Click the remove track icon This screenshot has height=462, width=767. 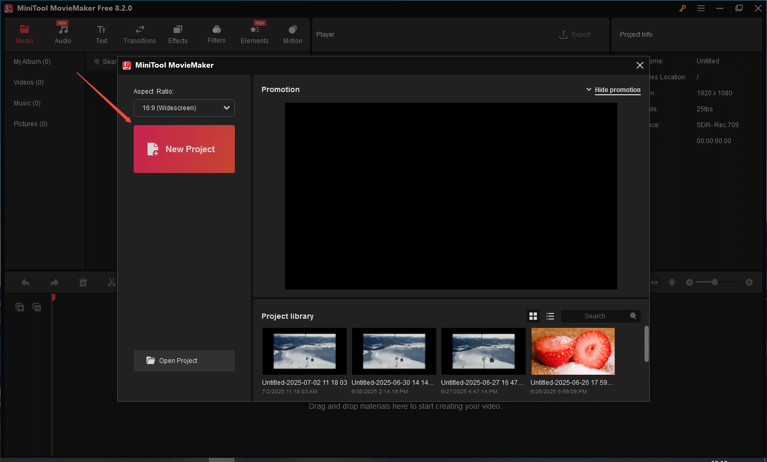(37, 307)
